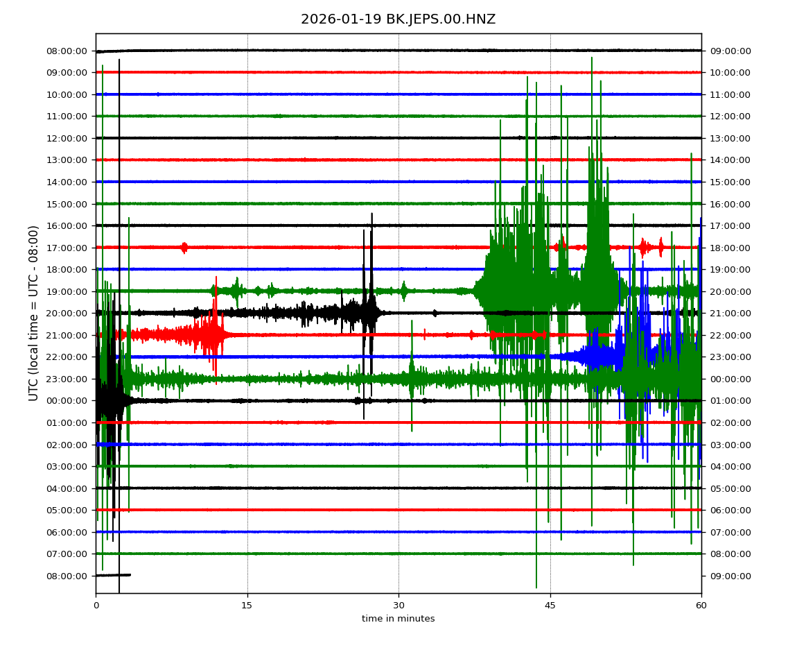Click the right-axis 20:00:00 local time label
Viewport: 797px width, 659px height.
(729, 291)
